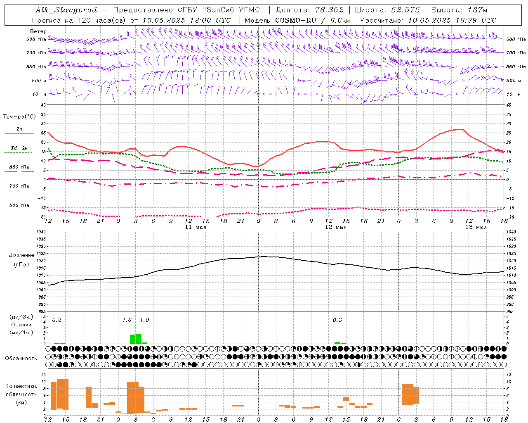Click dash-dot line sample under temperature legend '700 гПа'
The width and height of the screenshot is (528, 423).
coord(19,191)
